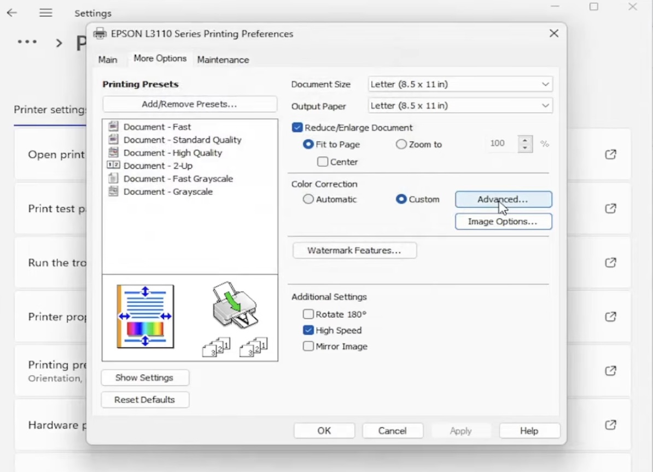Click external link icon for Printing preferences row
The height and width of the screenshot is (472, 653).
(610, 371)
